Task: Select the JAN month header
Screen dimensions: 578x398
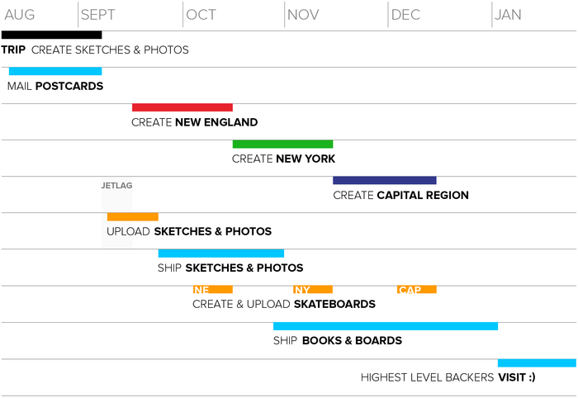Action: tap(508, 15)
